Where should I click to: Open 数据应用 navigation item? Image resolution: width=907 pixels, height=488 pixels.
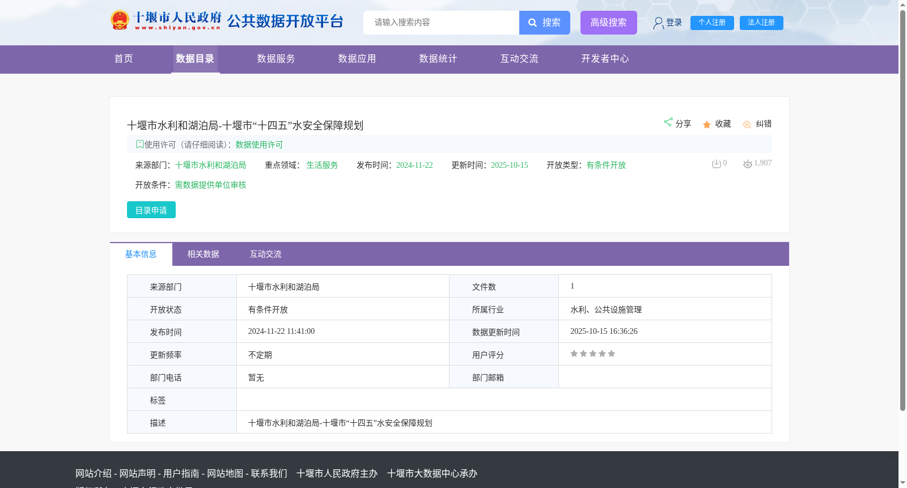[357, 59]
